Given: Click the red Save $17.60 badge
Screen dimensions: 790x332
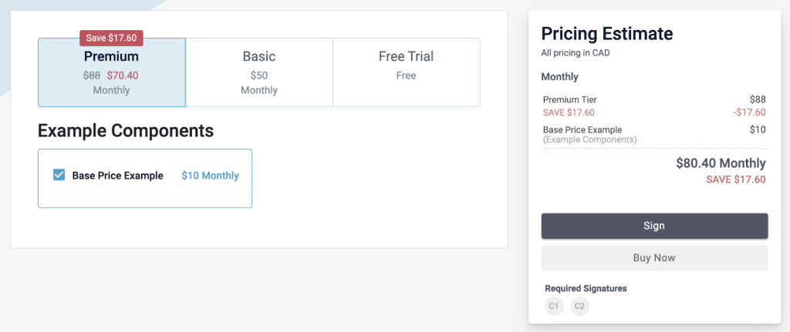Looking at the screenshot, I should coord(111,39).
